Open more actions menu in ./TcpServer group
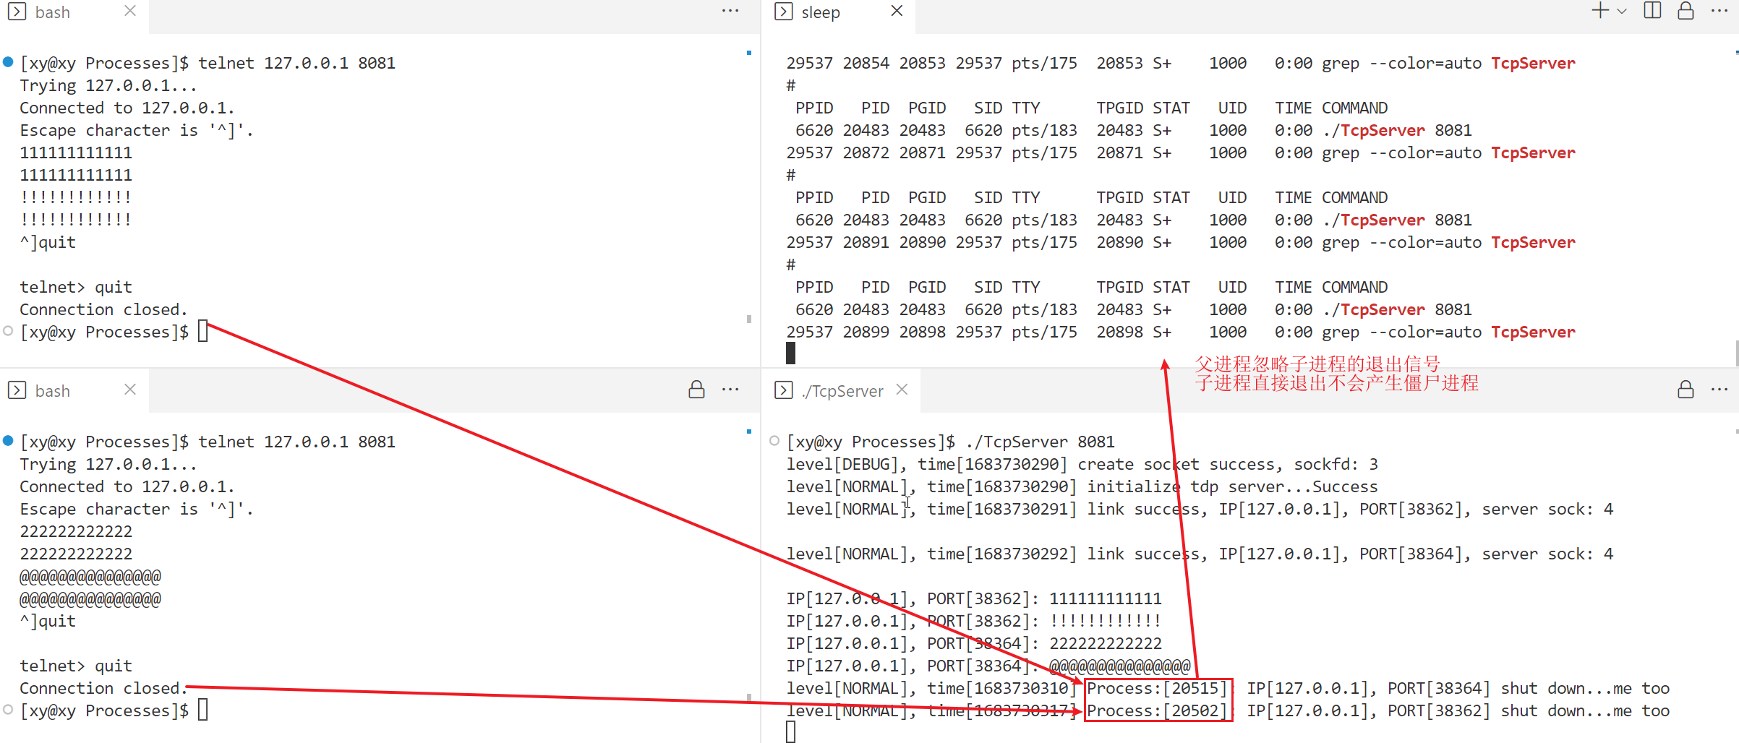 [x=1719, y=390]
